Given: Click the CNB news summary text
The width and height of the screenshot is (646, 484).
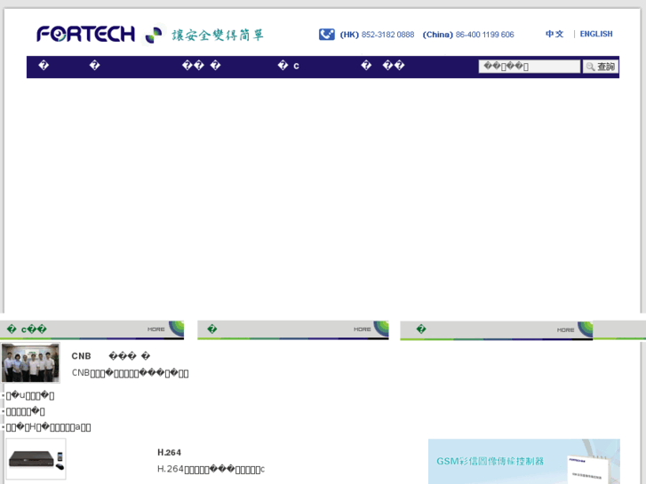Looking at the screenshot, I should 131,373.
